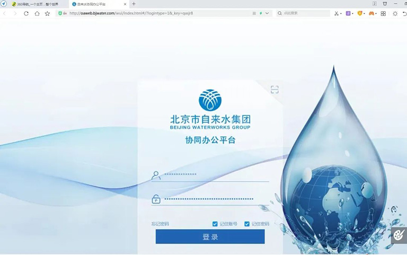Click the 360 browser logo icon

(x=4, y=4)
